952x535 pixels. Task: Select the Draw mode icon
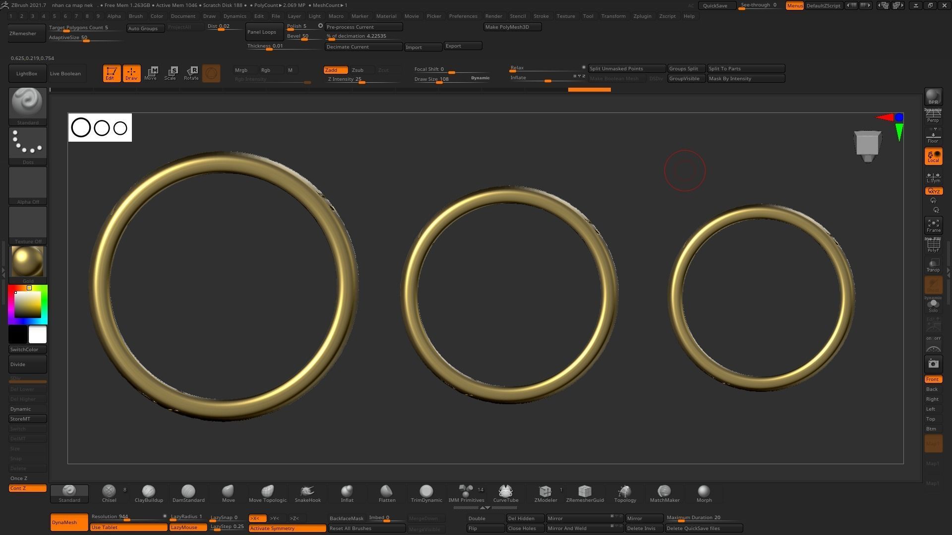point(131,73)
